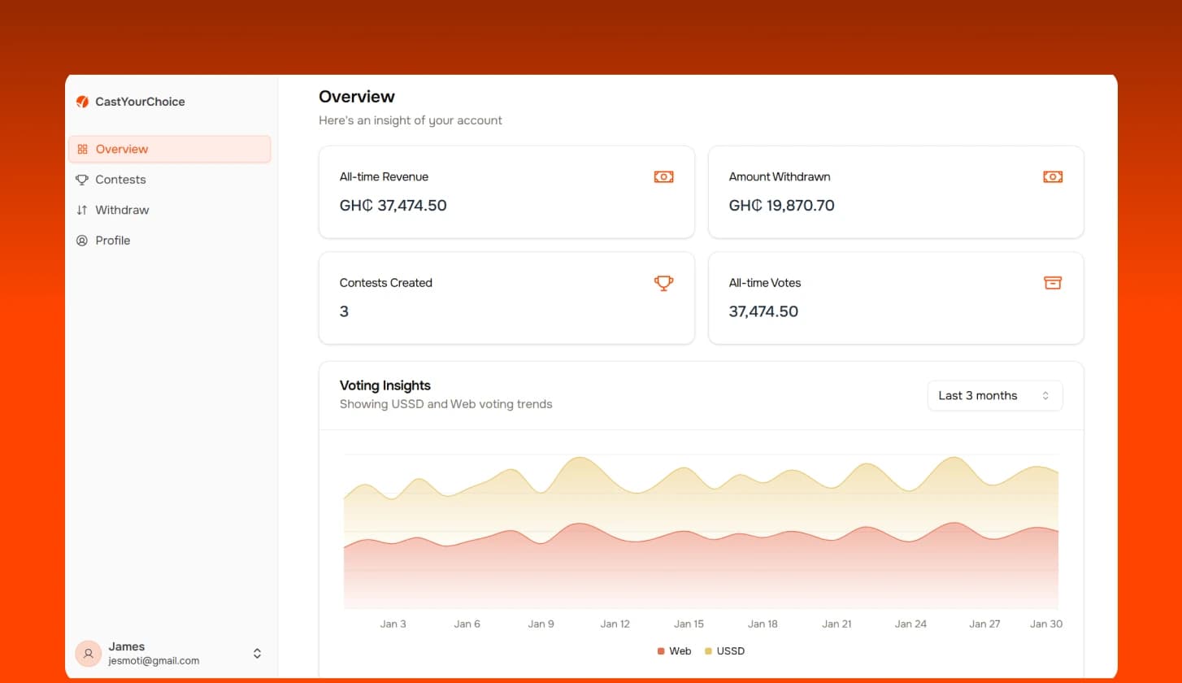Select the Profile link in sidebar
1182x683 pixels.
pos(113,241)
